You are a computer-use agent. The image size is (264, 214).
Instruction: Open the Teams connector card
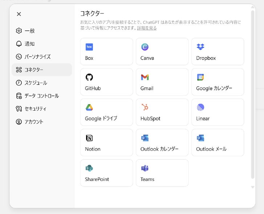tap(162, 173)
